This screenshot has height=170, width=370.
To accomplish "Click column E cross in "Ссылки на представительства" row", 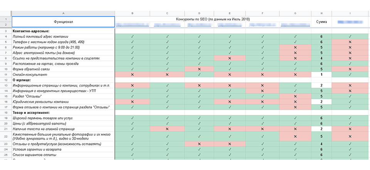I will pos(230,58).
